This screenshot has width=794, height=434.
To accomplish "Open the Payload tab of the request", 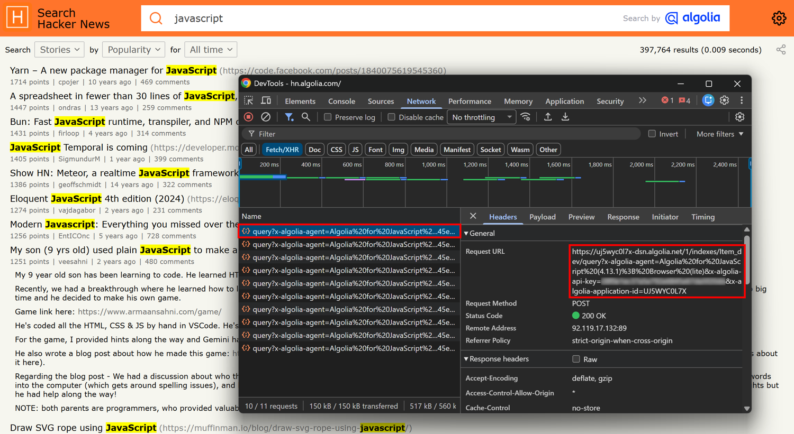I will pos(543,217).
